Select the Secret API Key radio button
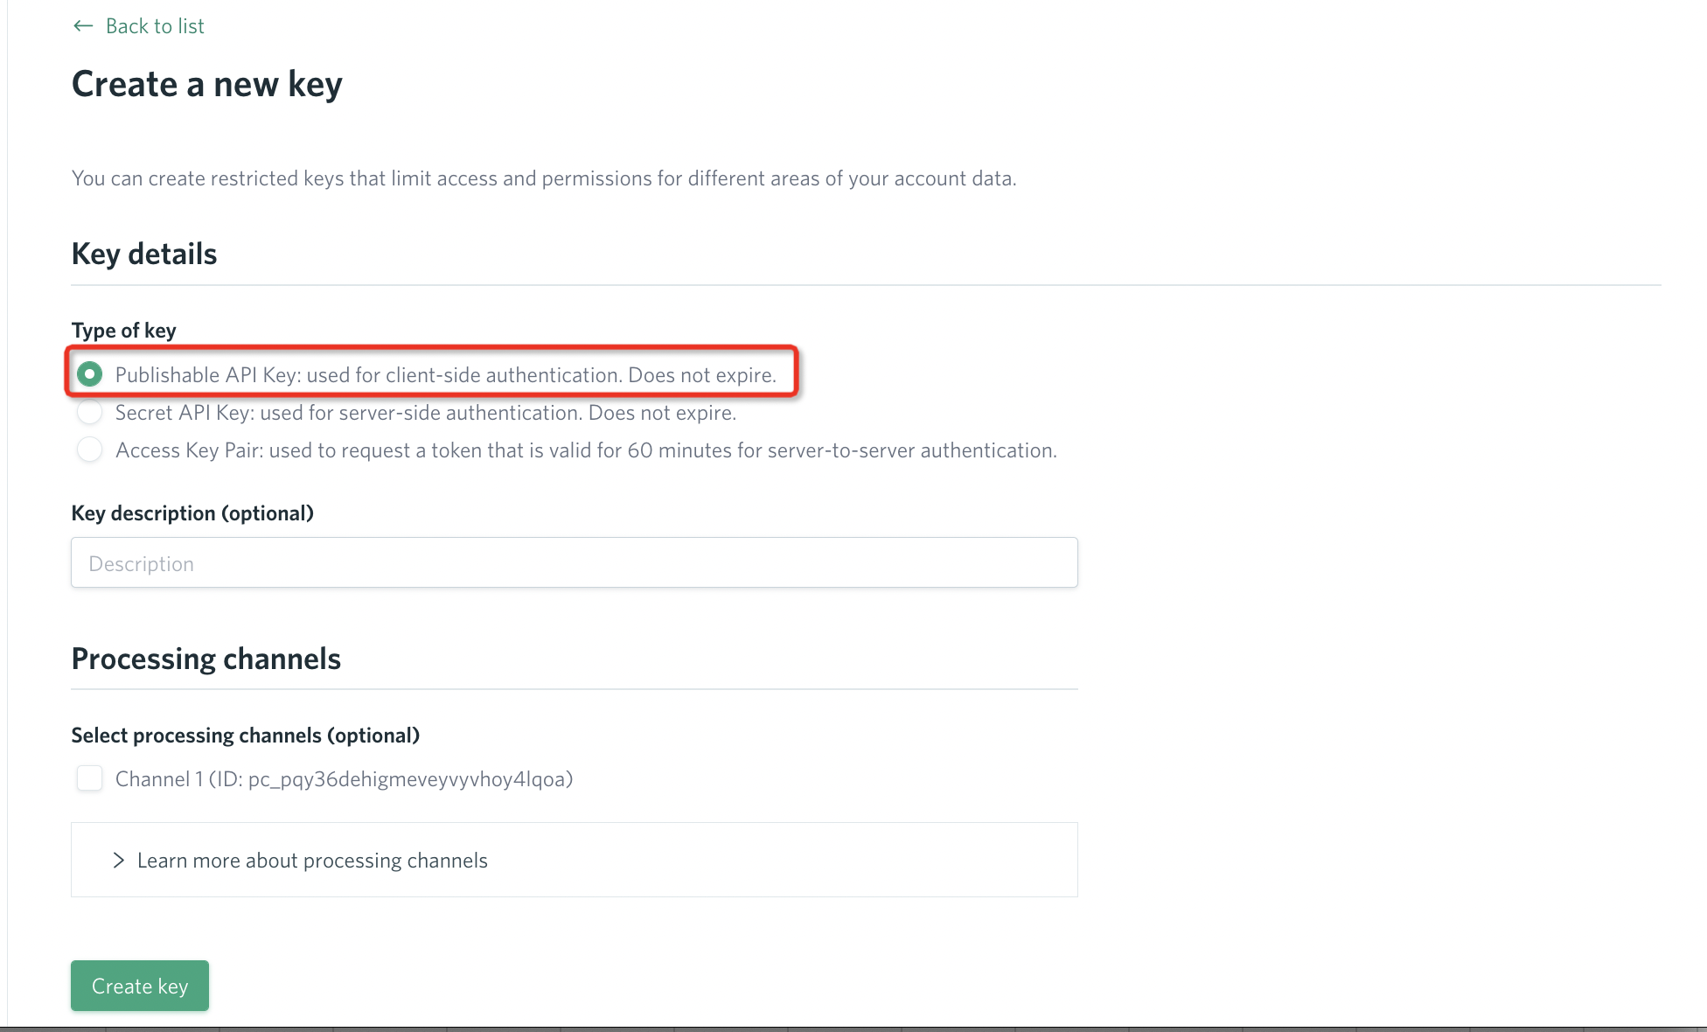 [x=89, y=412]
